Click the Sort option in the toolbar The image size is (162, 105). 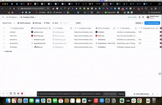(55, 23)
